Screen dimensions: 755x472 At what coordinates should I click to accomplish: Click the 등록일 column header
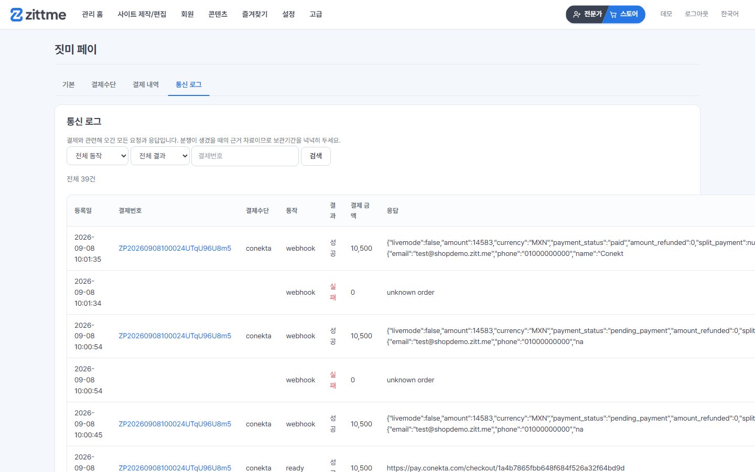(83, 210)
